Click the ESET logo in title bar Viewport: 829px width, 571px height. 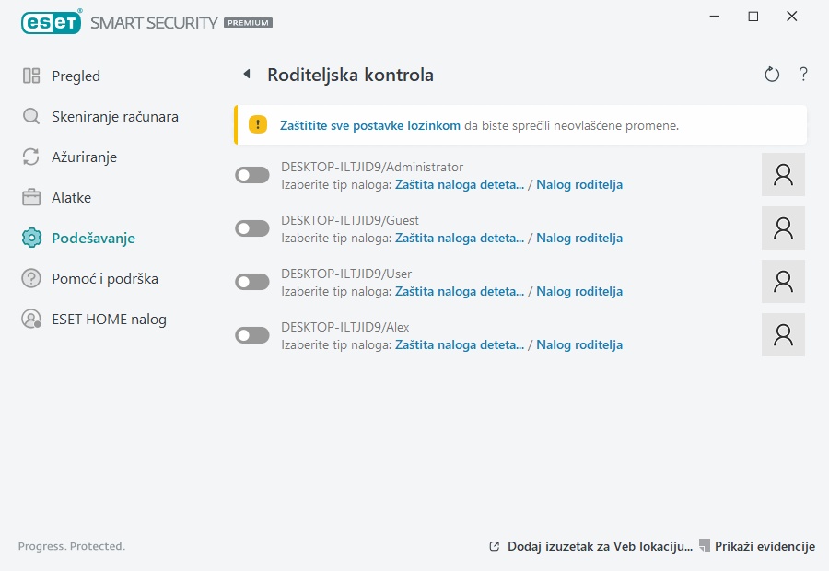point(52,20)
